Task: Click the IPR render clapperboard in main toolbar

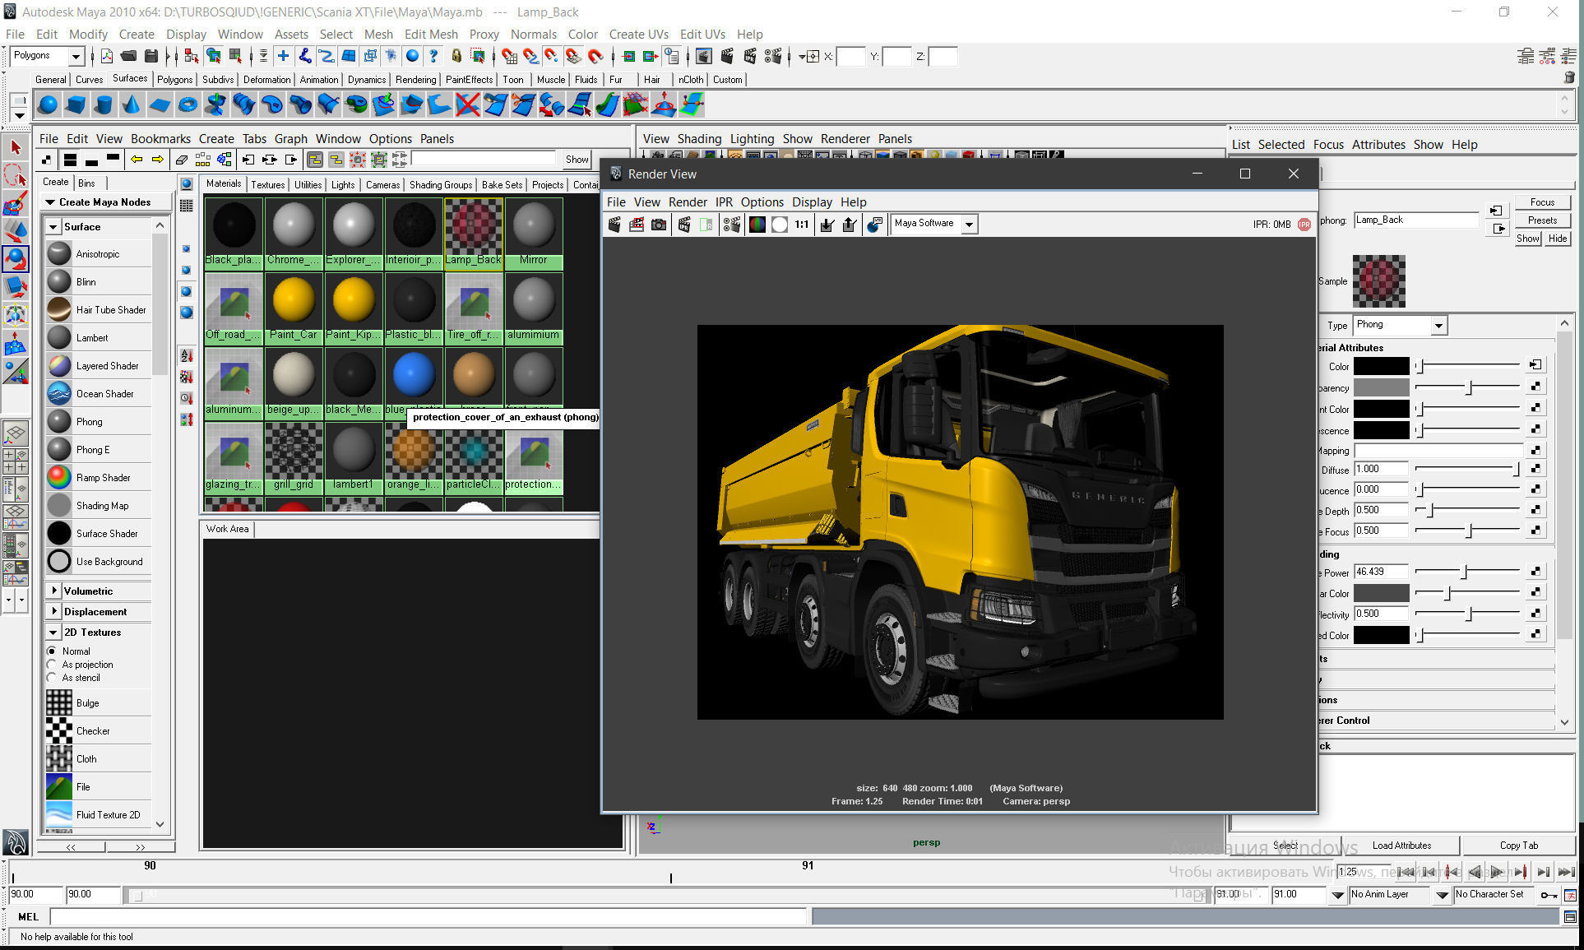Action: pyautogui.click(x=749, y=56)
